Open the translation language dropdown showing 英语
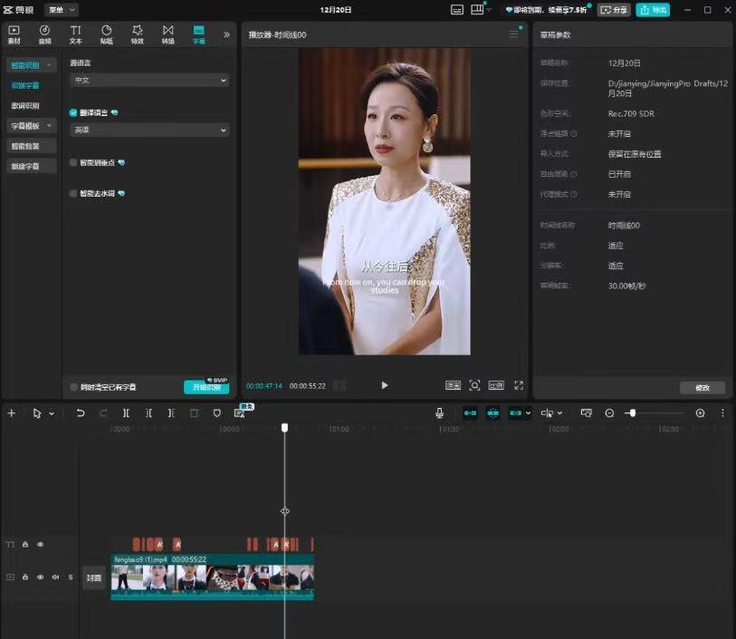The width and height of the screenshot is (736, 639). (x=149, y=130)
